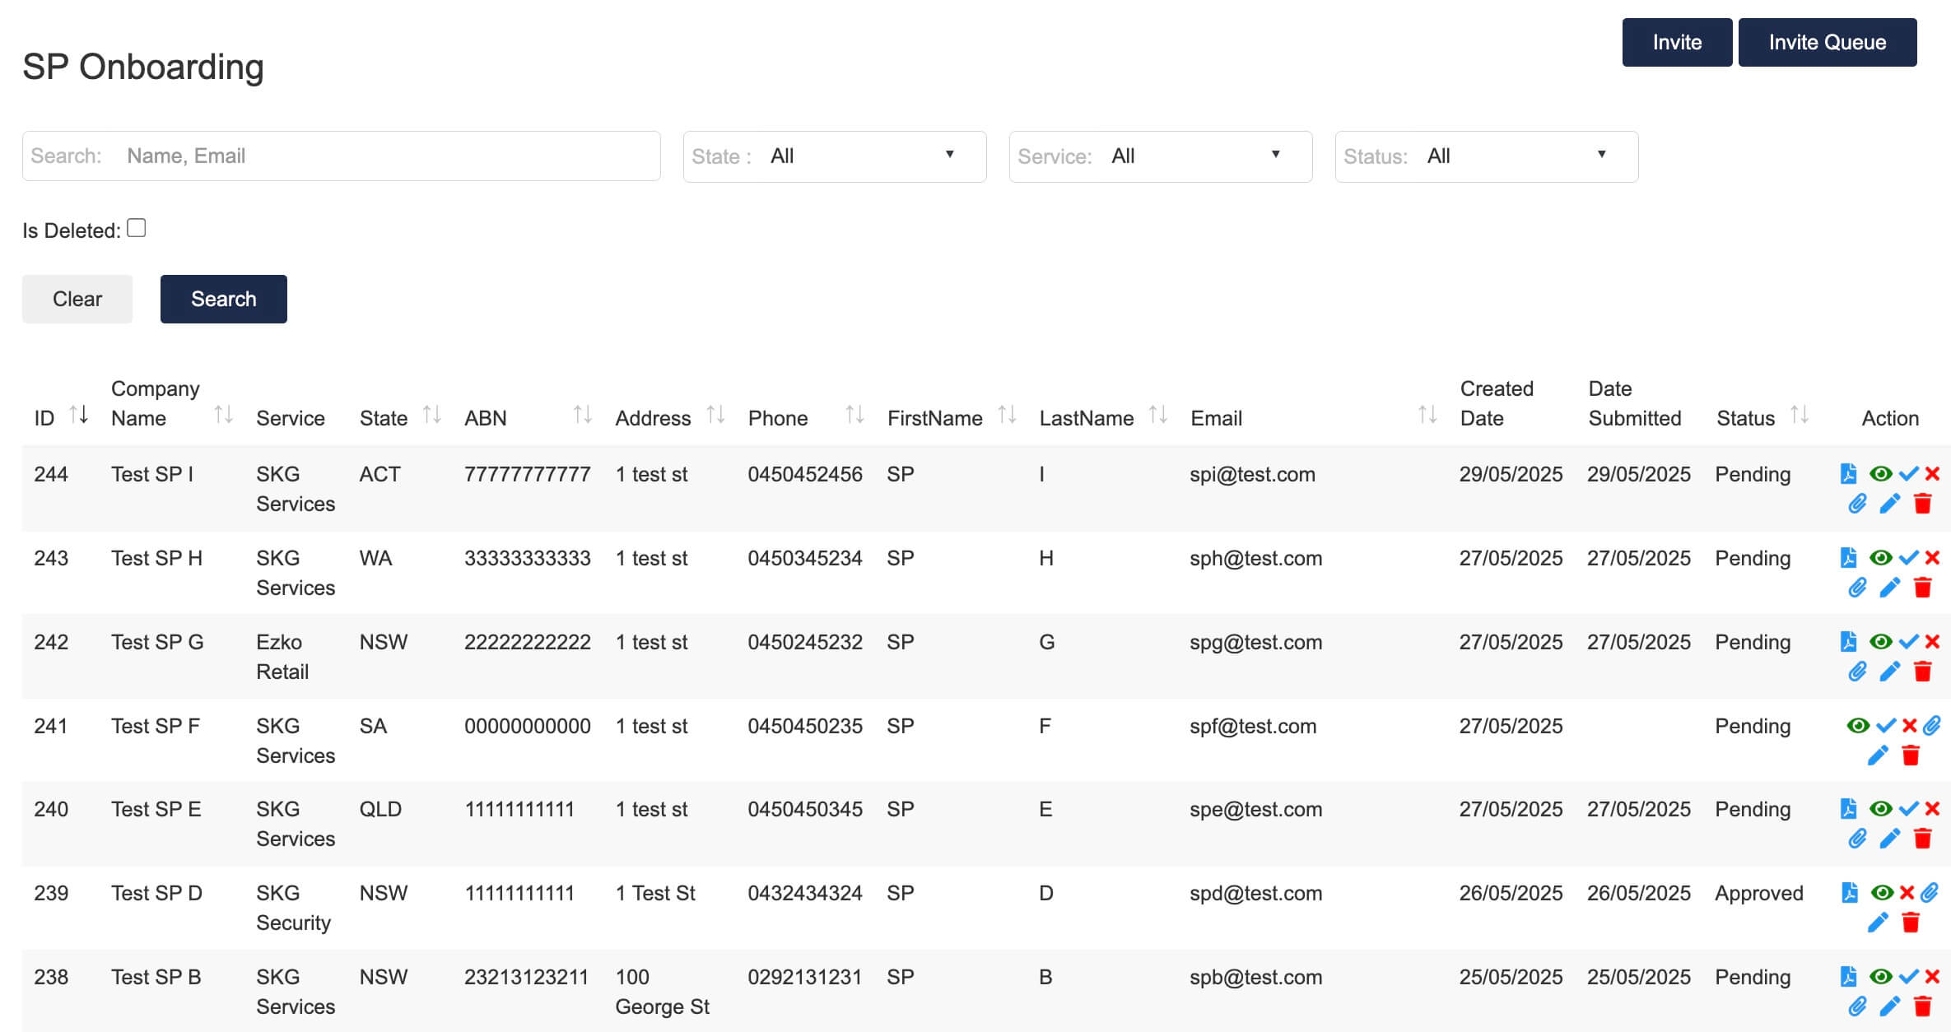This screenshot has height=1032, width=1951.
Task: Open the Status filter dropdown
Action: point(1487,156)
